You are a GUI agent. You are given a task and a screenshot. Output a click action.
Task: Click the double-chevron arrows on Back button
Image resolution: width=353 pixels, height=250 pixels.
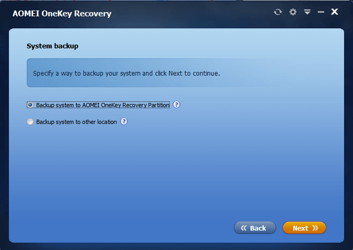[244, 228]
